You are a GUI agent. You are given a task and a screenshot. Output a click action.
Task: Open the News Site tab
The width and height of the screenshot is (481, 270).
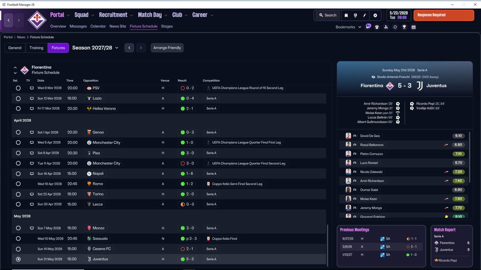click(118, 26)
